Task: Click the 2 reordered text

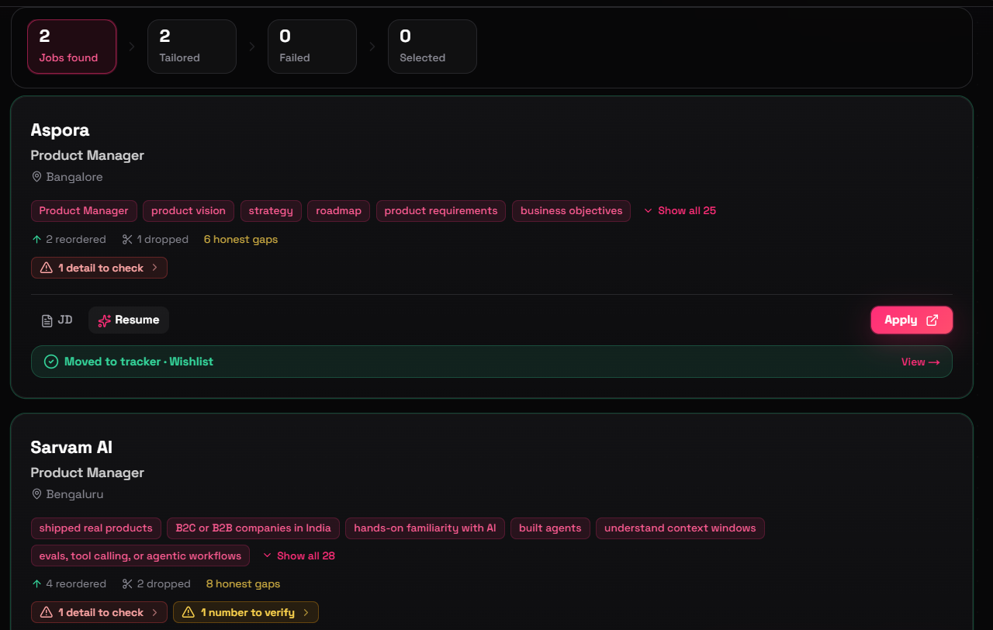Action: pyautogui.click(x=76, y=239)
